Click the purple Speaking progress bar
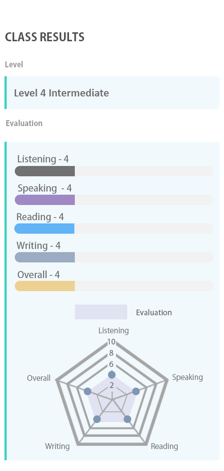The image size is (224, 471). point(114,200)
